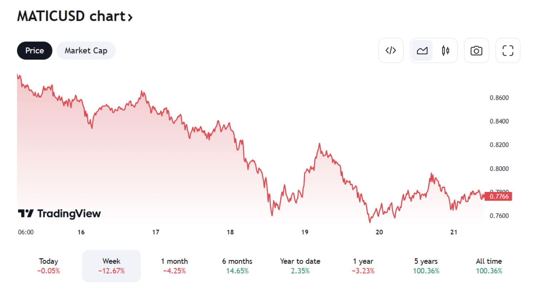Show Year to date performance
Screen dimensions: 536x304
coord(300,266)
